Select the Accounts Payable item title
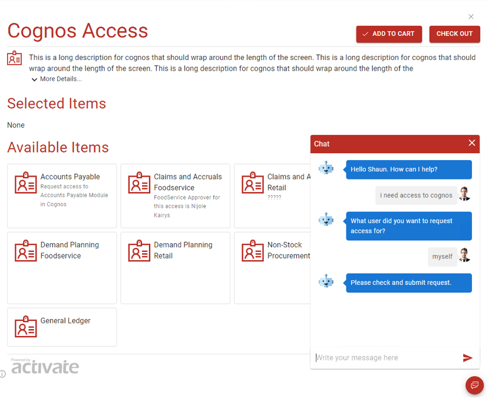This screenshot has height=398, width=489. (x=70, y=177)
